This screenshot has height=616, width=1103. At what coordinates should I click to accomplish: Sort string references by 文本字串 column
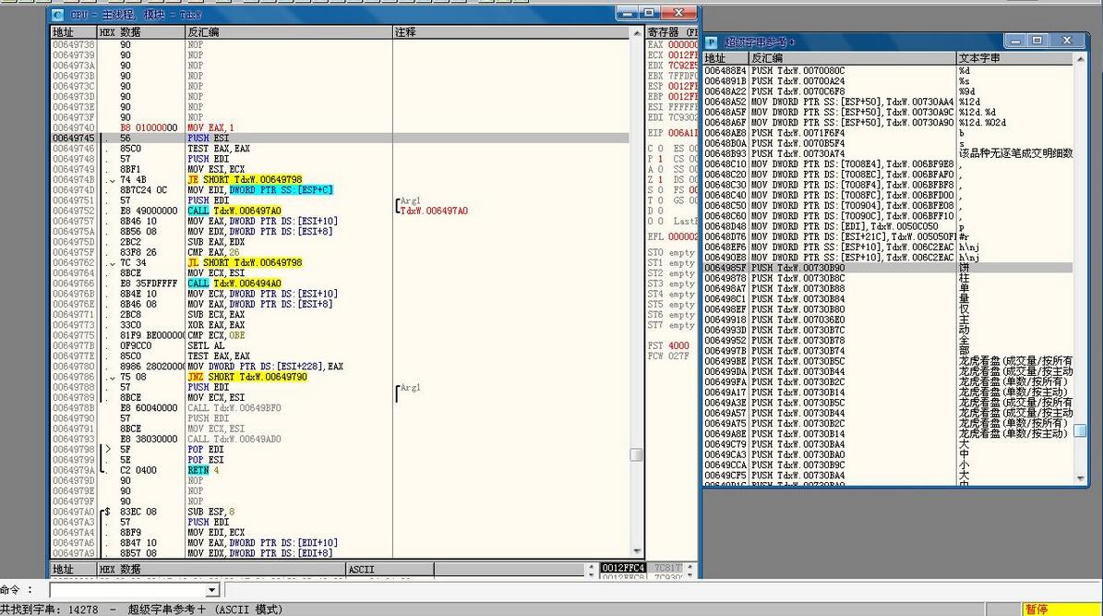[x=1013, y=58]
